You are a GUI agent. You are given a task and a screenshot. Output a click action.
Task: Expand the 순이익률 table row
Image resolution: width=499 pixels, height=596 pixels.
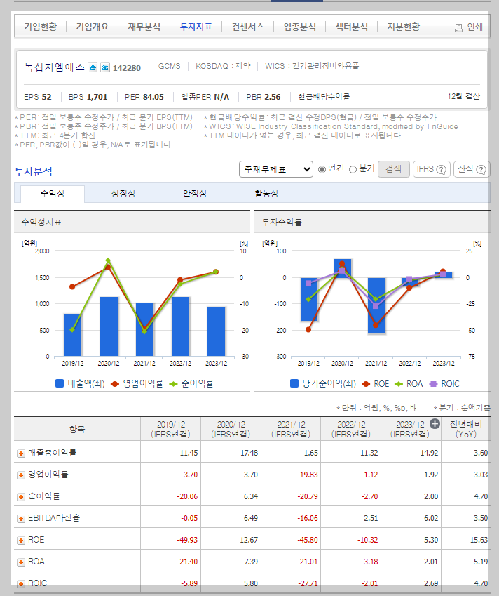(x=21, y=497)
